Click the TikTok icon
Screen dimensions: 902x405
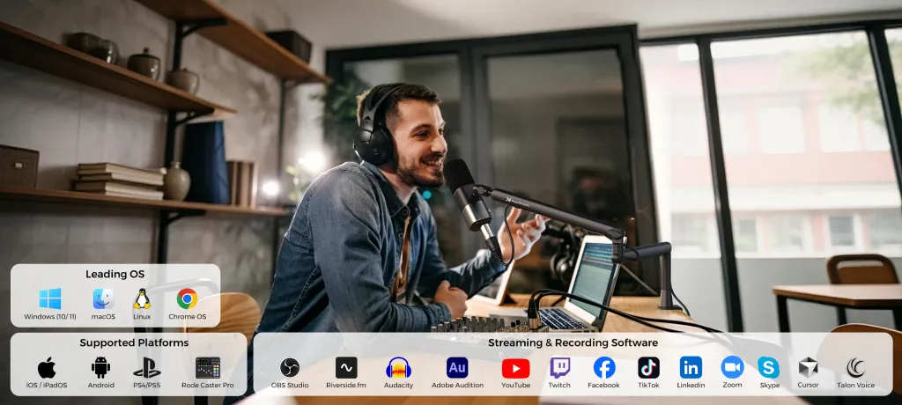[x=648, y=367]
